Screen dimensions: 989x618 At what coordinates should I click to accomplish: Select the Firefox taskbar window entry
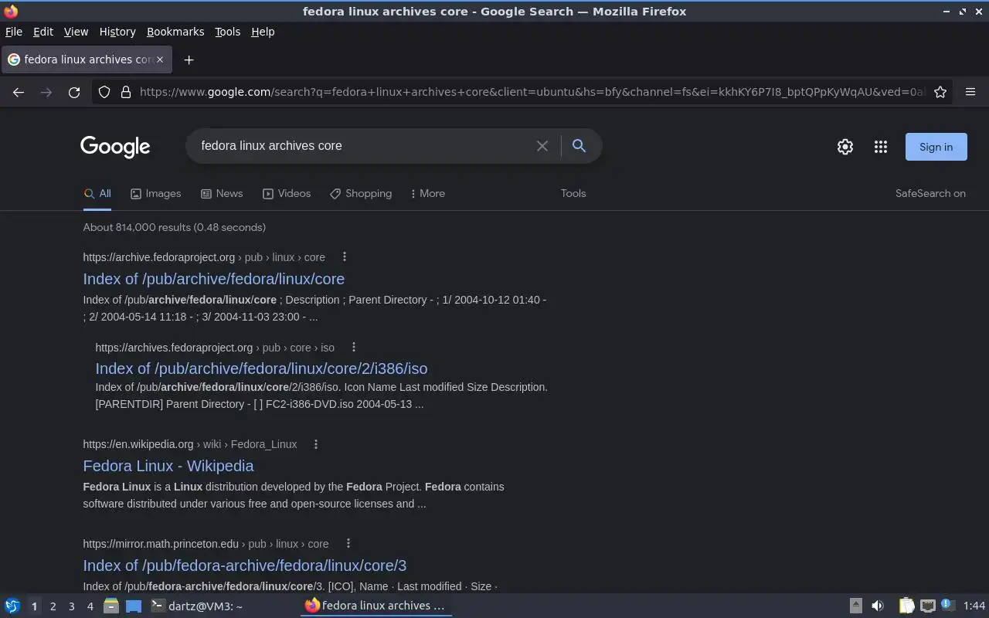click(376, 606)
